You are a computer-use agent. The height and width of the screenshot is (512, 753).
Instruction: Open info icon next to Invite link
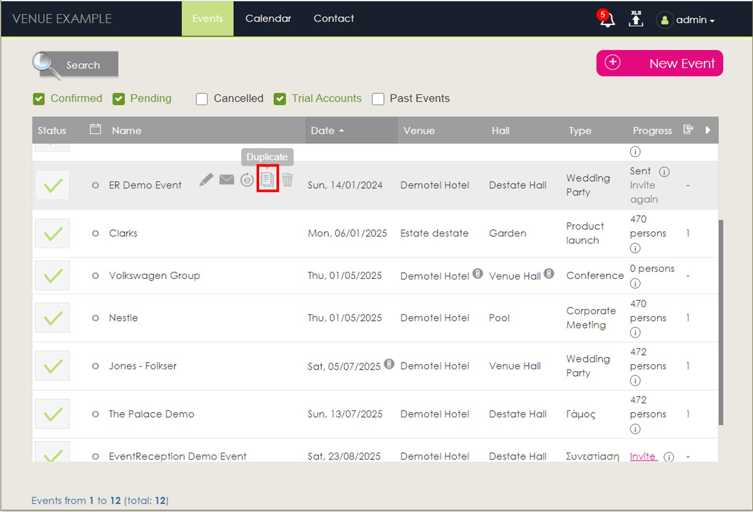point(669,457)
